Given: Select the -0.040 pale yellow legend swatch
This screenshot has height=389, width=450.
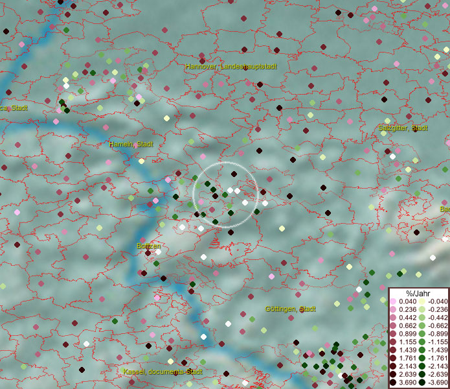Looking at the screenshot, I should 422,301.
